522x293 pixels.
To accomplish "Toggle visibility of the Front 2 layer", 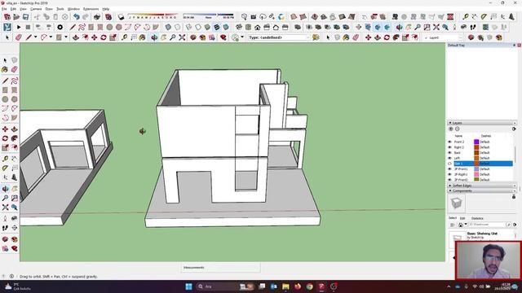I will [449, 142].
